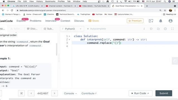Open the LeetCode Store
178x100 pixels.
[x=94, y=21]
